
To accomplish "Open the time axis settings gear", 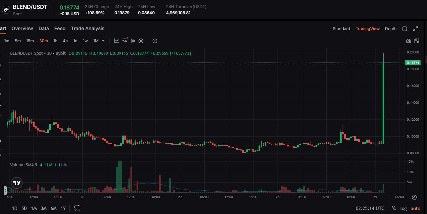I will (414, 197).
